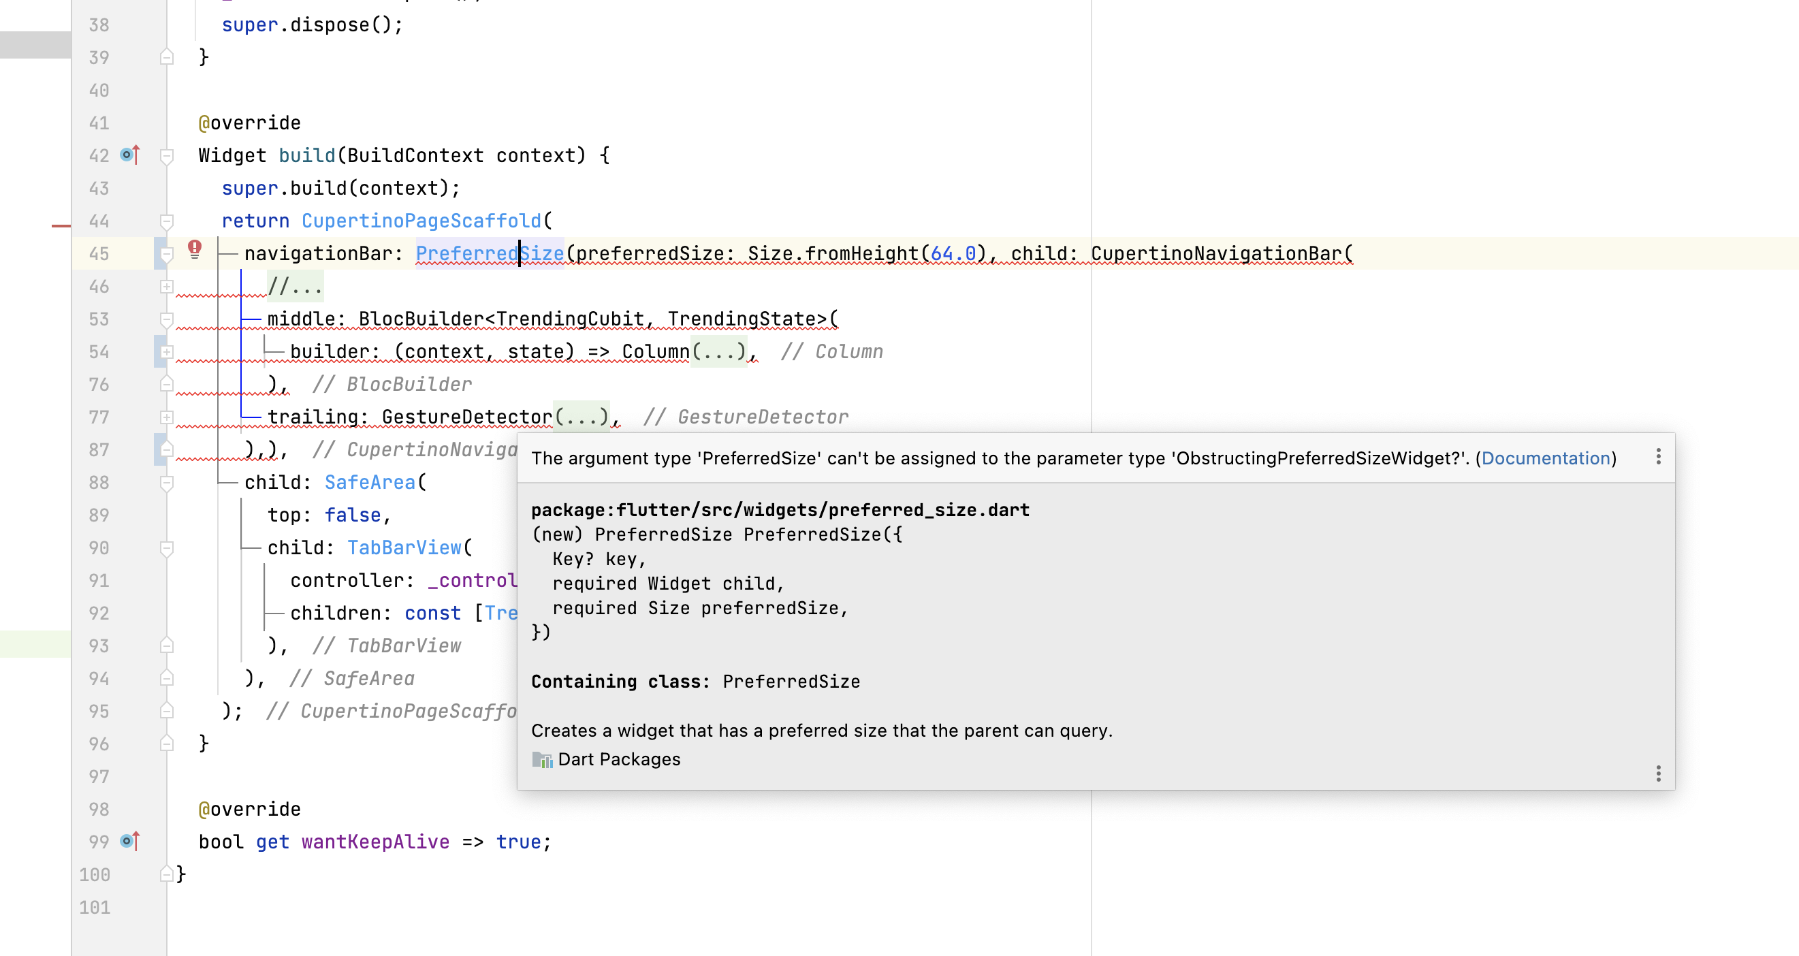Expand the folded trailing code on line 77
The height and width of the screenshot is (956, 1799).
click(x=165, y=416)
